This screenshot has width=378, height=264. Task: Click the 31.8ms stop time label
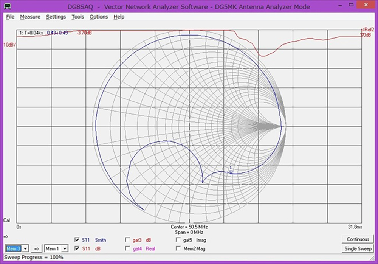[x=355, y=227]
